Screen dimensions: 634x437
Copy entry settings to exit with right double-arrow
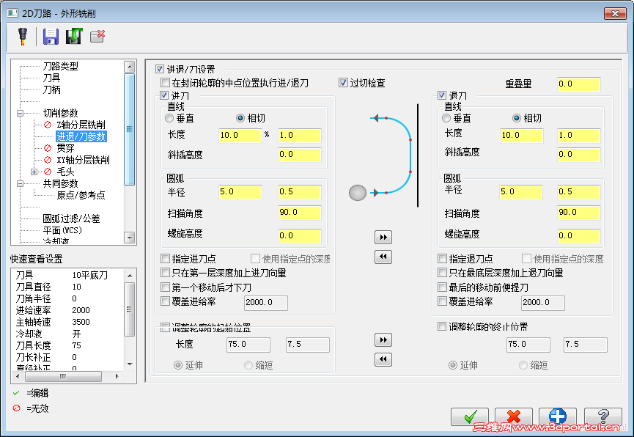(x=383, y=237)
